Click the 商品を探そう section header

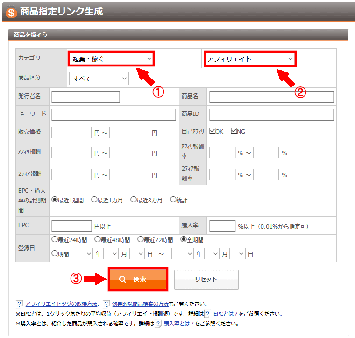[x=178, y=35]
